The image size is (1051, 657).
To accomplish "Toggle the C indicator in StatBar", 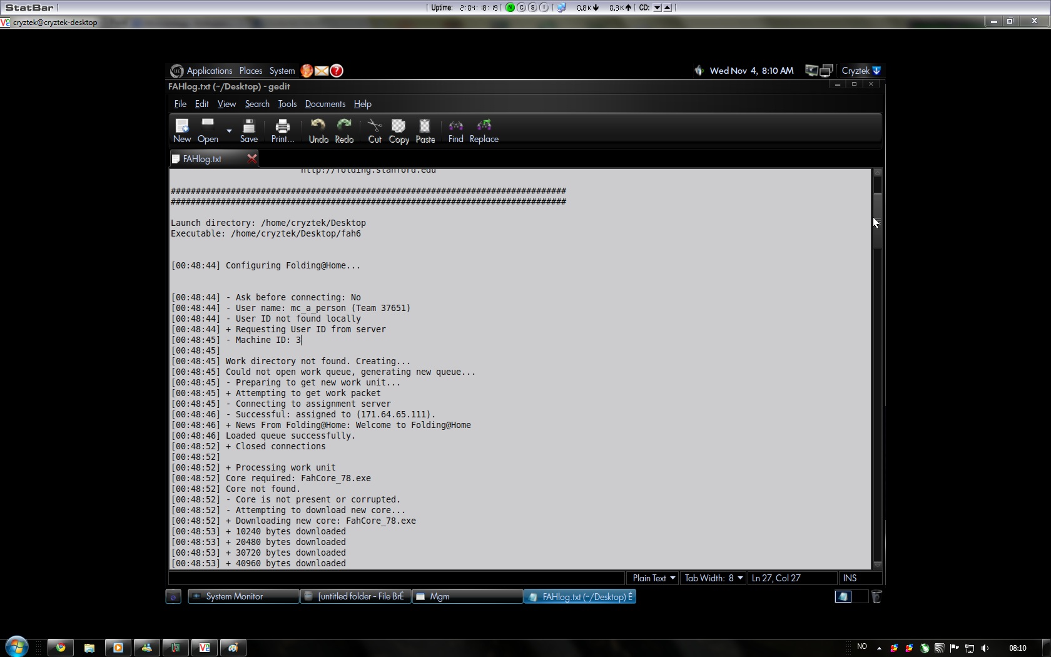I will pyautogui.click(x=522, y=8).
